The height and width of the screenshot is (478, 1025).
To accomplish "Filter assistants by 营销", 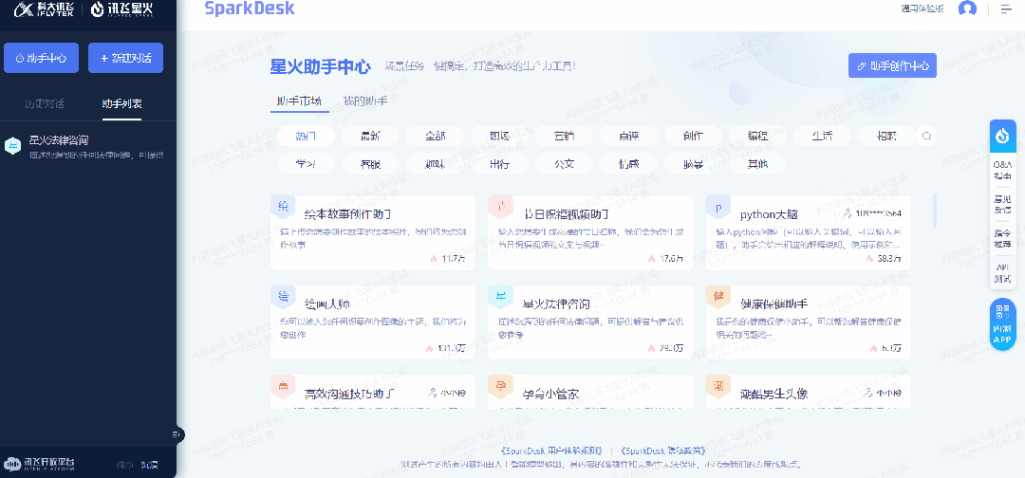I will pyautogui.click(x=564, y=137).
